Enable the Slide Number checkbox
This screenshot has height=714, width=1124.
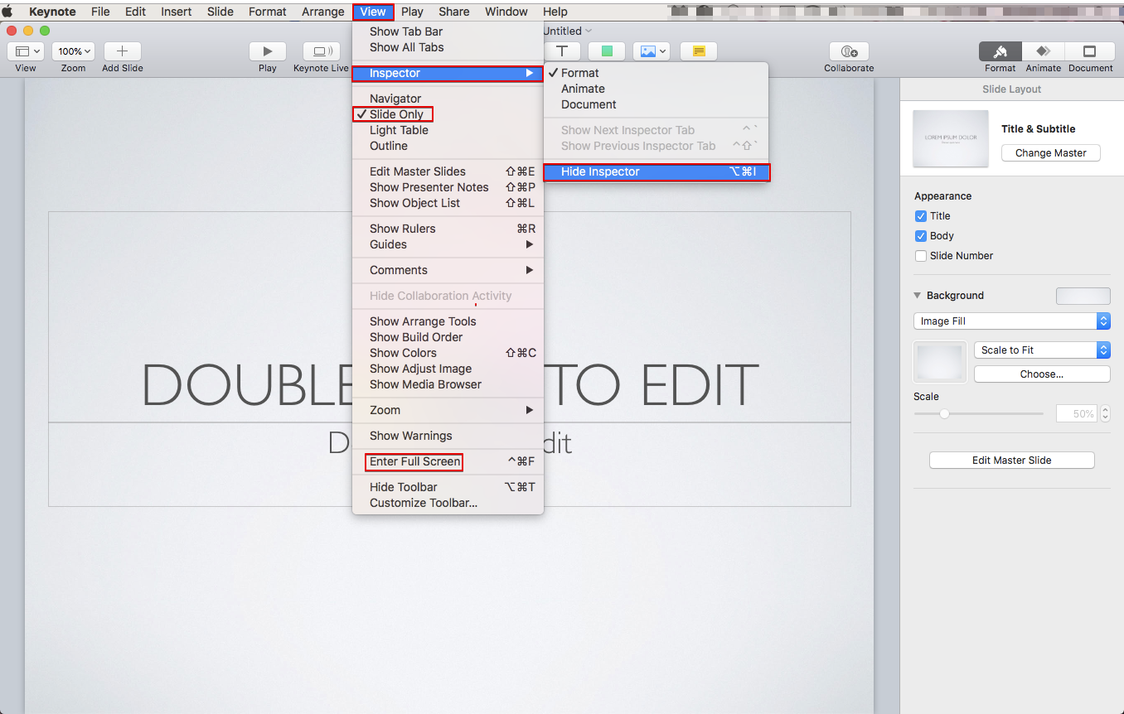point(921,256)
